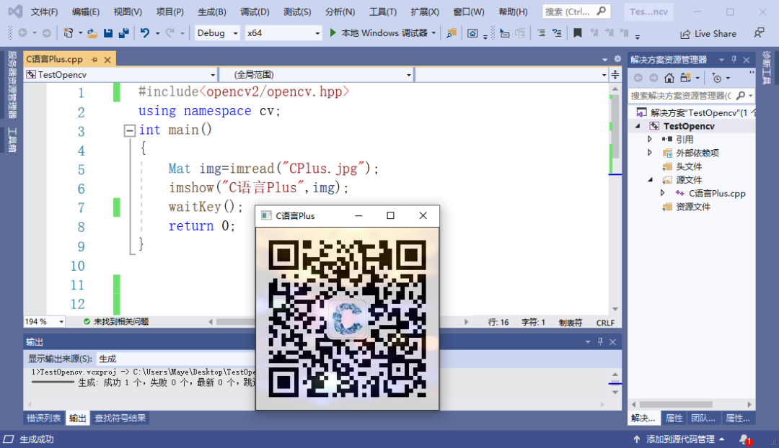Viewport: 779px width, 448px height.
Task: Comment out the selected lines icon
Action: tap(541, 33)
